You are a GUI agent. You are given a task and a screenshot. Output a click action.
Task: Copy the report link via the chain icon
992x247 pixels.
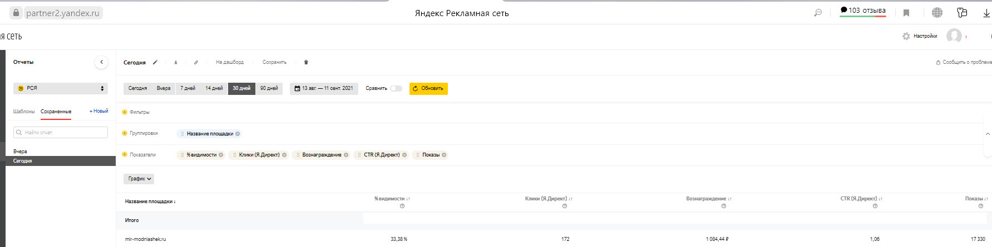196,62
